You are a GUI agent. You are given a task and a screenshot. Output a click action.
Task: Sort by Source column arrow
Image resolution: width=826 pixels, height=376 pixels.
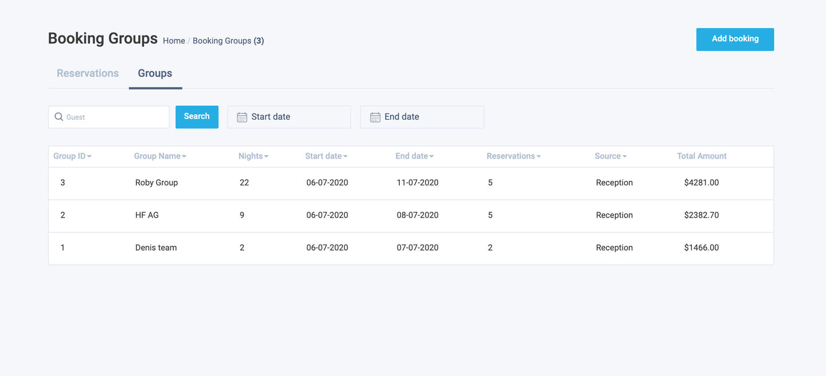pyautogui.click(x=625, y=156)
